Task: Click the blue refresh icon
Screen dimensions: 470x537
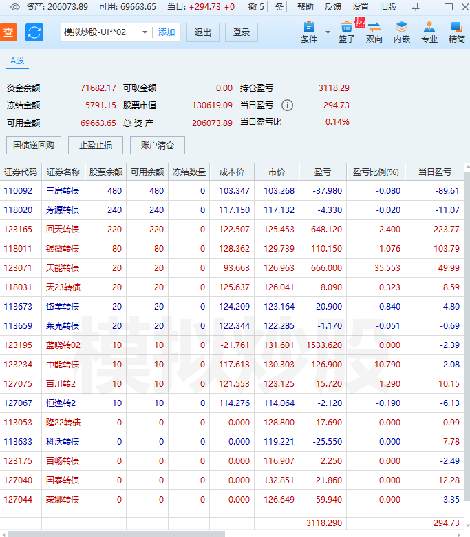Action: 34,32
